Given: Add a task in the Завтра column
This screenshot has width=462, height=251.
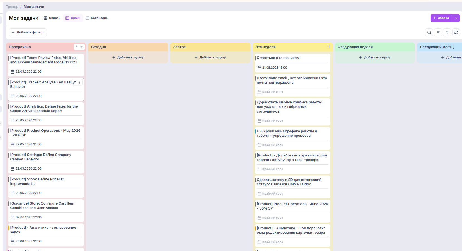Looking at the screenshot, I should (x=210, y=58).
